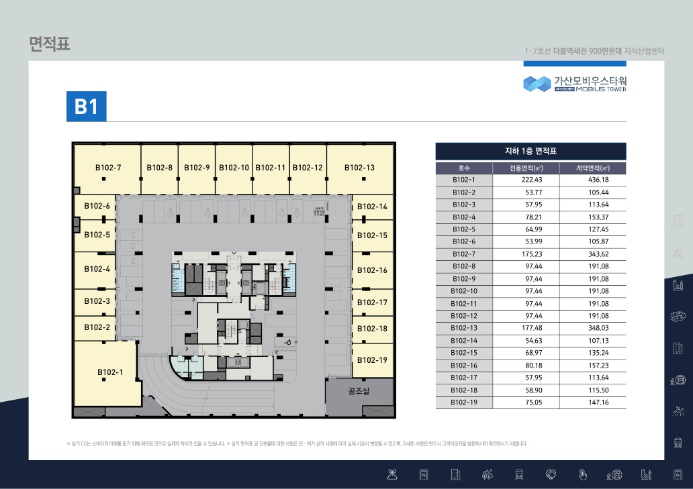Viewport: 693px width, 489px height.
Task: Click the growth chart icon in right sidebar
Action: pos(678,411)
